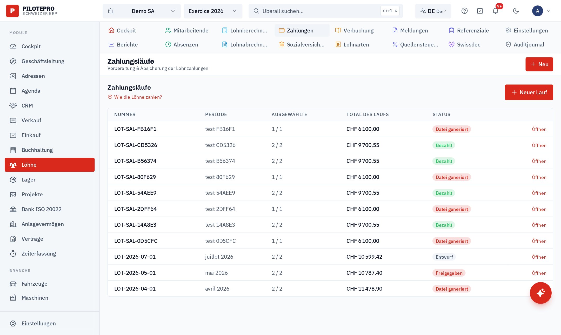Screen dimensions: 561x335
Task: Click Öffnen for LOT-2026-07-01
Action: click(539, 257)
